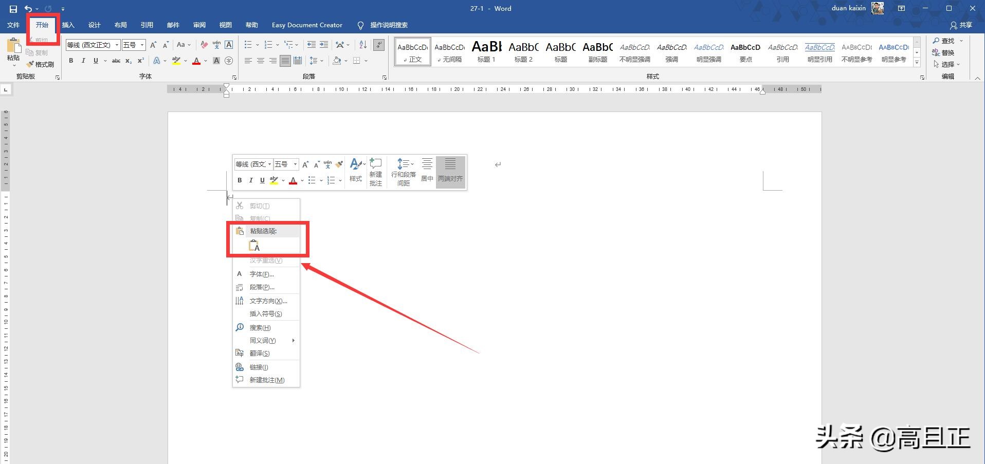This screenshot has height=464, width=985.
Task: Click 替换 in the editing group
Action: 943,52
